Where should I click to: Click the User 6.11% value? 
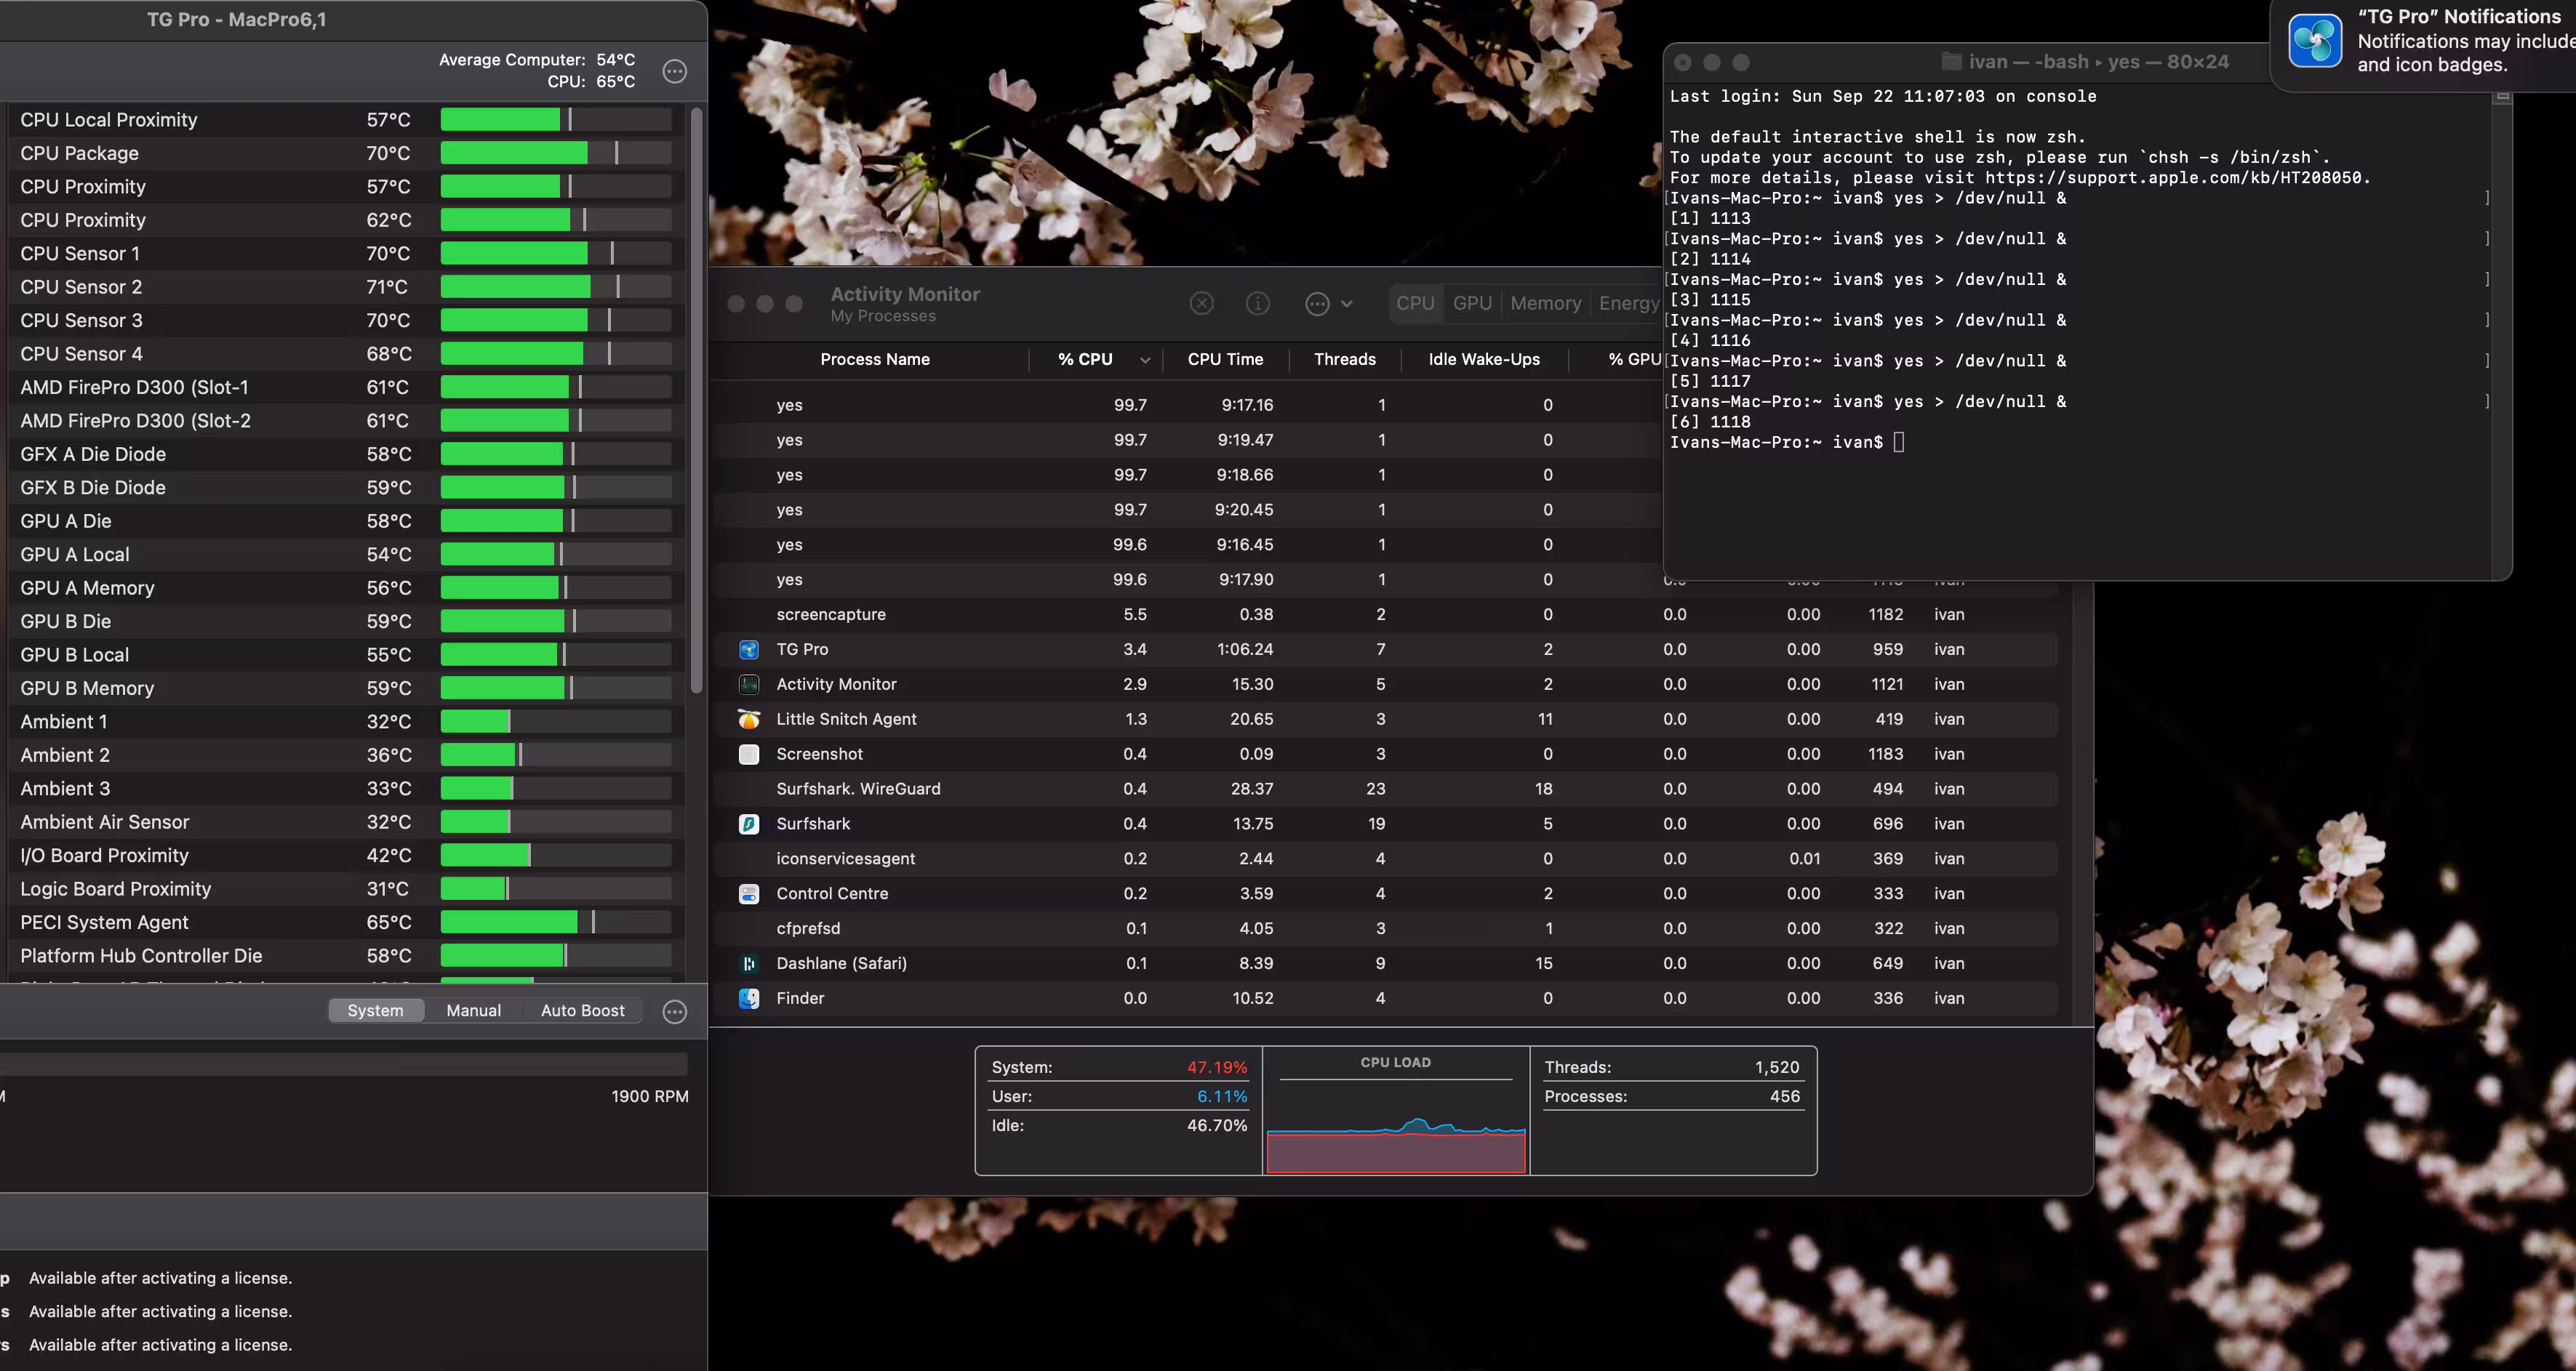pyautogui.click(x=1222, y=1096)
